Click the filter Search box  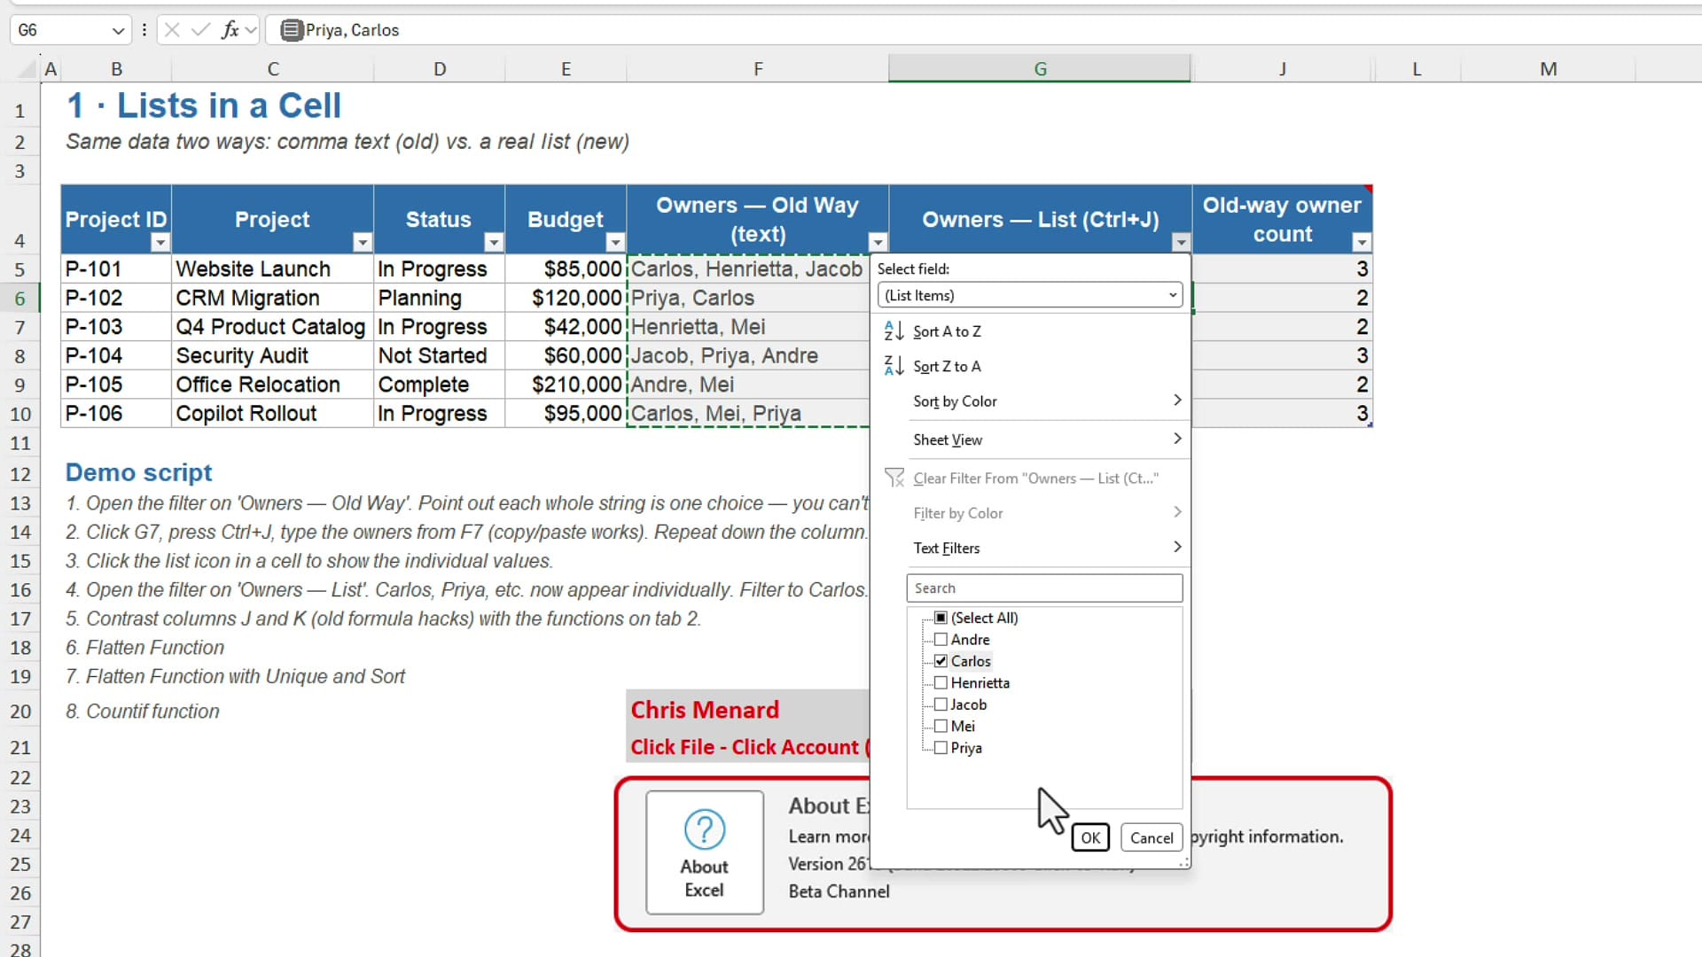[x=1044, y=588]
